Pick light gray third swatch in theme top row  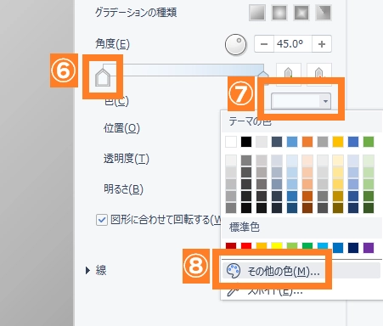tap(262, 142)
